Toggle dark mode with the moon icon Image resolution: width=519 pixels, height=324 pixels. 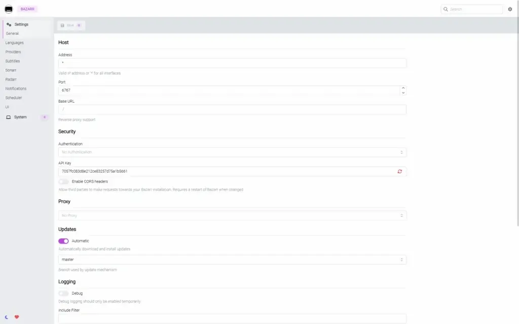7,317
